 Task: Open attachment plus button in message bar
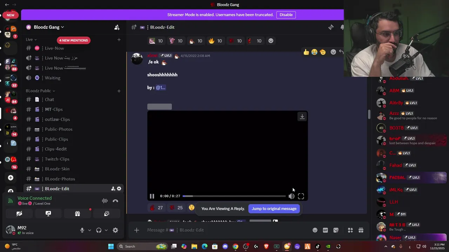click(137, 230)
